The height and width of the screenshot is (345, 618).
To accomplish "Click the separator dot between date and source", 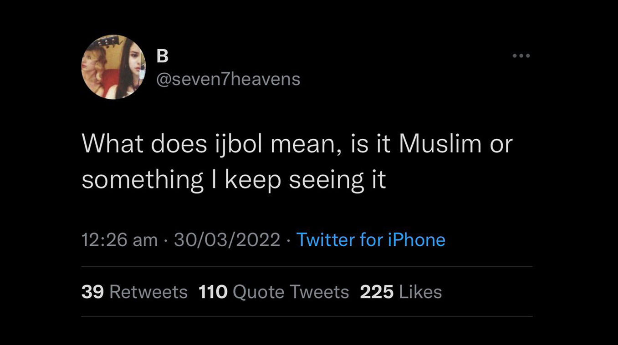I will (289, 240).
